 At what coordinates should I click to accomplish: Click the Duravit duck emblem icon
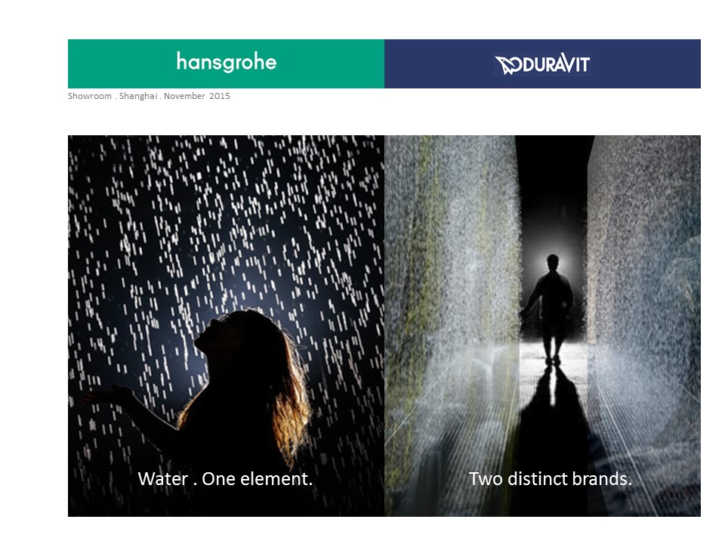508,65
